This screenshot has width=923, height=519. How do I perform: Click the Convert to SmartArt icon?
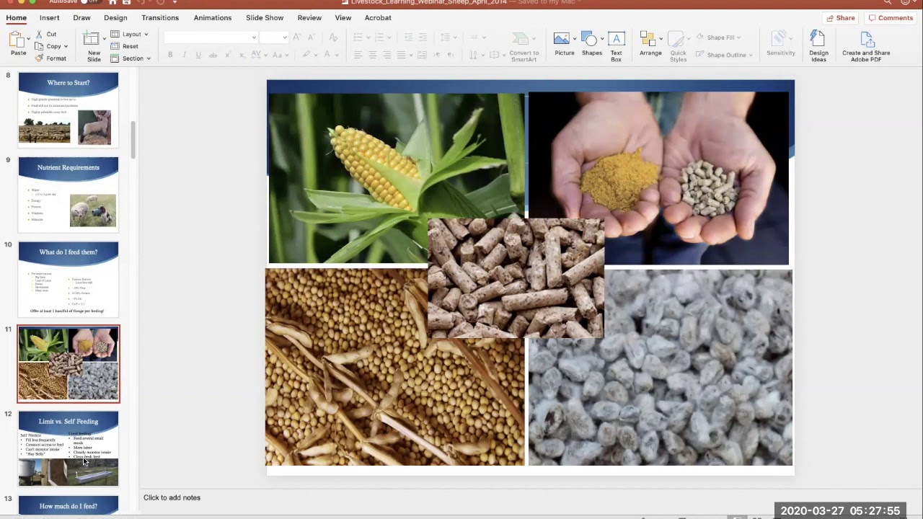pyautogui.click(x=521, y=40)
